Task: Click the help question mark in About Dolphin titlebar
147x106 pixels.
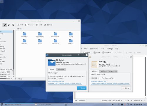Action: coord(78,55)
